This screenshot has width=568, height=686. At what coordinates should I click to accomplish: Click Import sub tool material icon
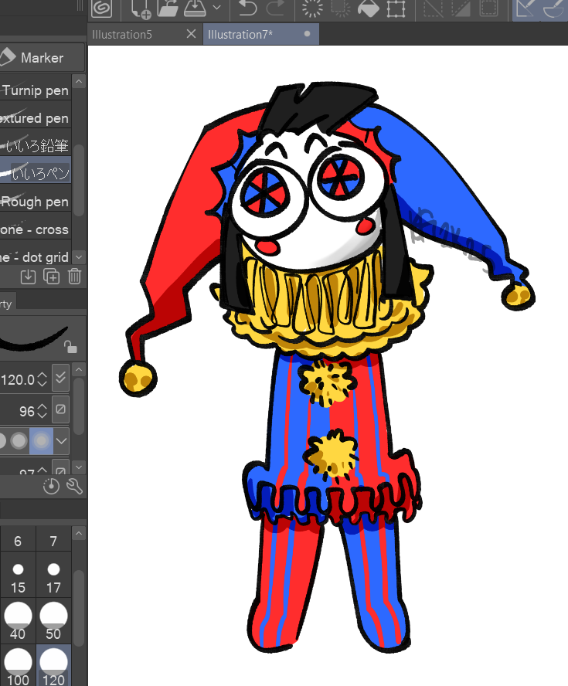pos(28,277)
